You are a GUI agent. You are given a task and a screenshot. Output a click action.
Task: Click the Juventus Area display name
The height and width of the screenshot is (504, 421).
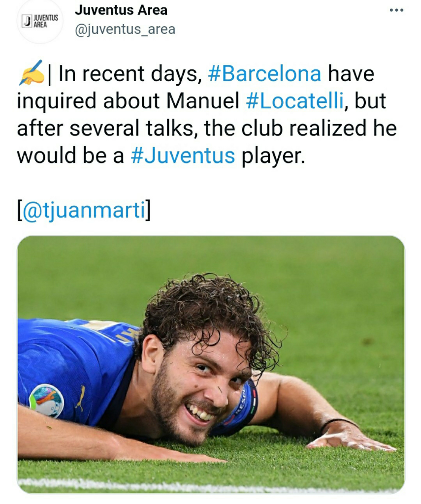coord(121,10)
